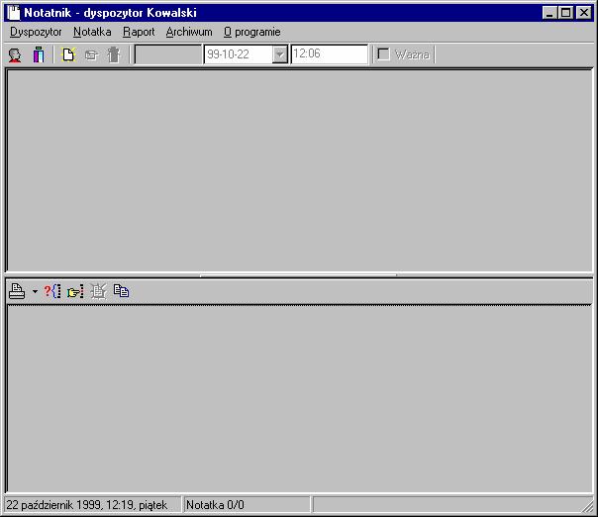Open the O programie menu
The image size is (598, 517).
click(252, 32)
